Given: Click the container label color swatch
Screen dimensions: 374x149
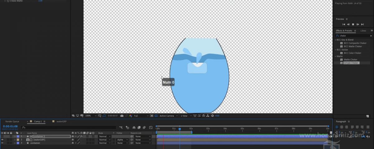Looking at the screenshot, I should [x=18, y=143].
